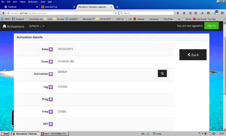
Task: Open the activations bookmark
Action: tap(152, 19)
